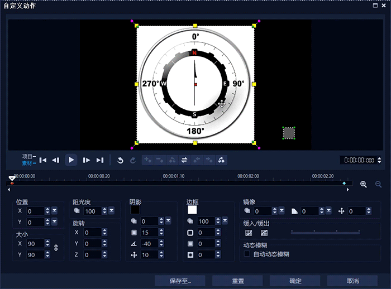The width and height of the screenshot is (391, 289).
Task: Step forward one frame
Action: 86,160
